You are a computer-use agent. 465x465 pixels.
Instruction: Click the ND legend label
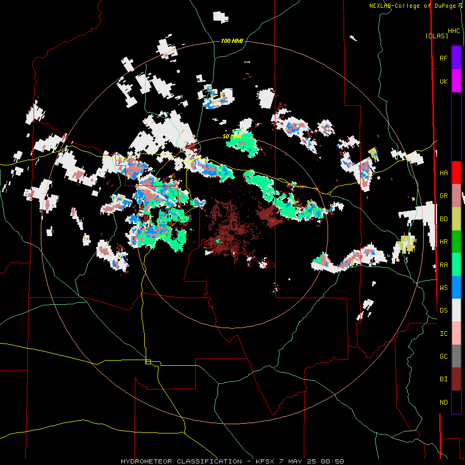443,402
